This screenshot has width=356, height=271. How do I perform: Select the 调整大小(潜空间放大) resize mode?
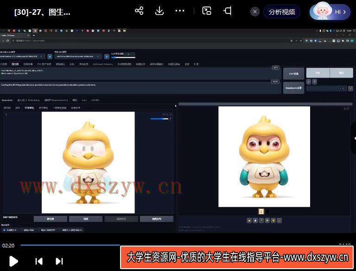pos(71,230)
